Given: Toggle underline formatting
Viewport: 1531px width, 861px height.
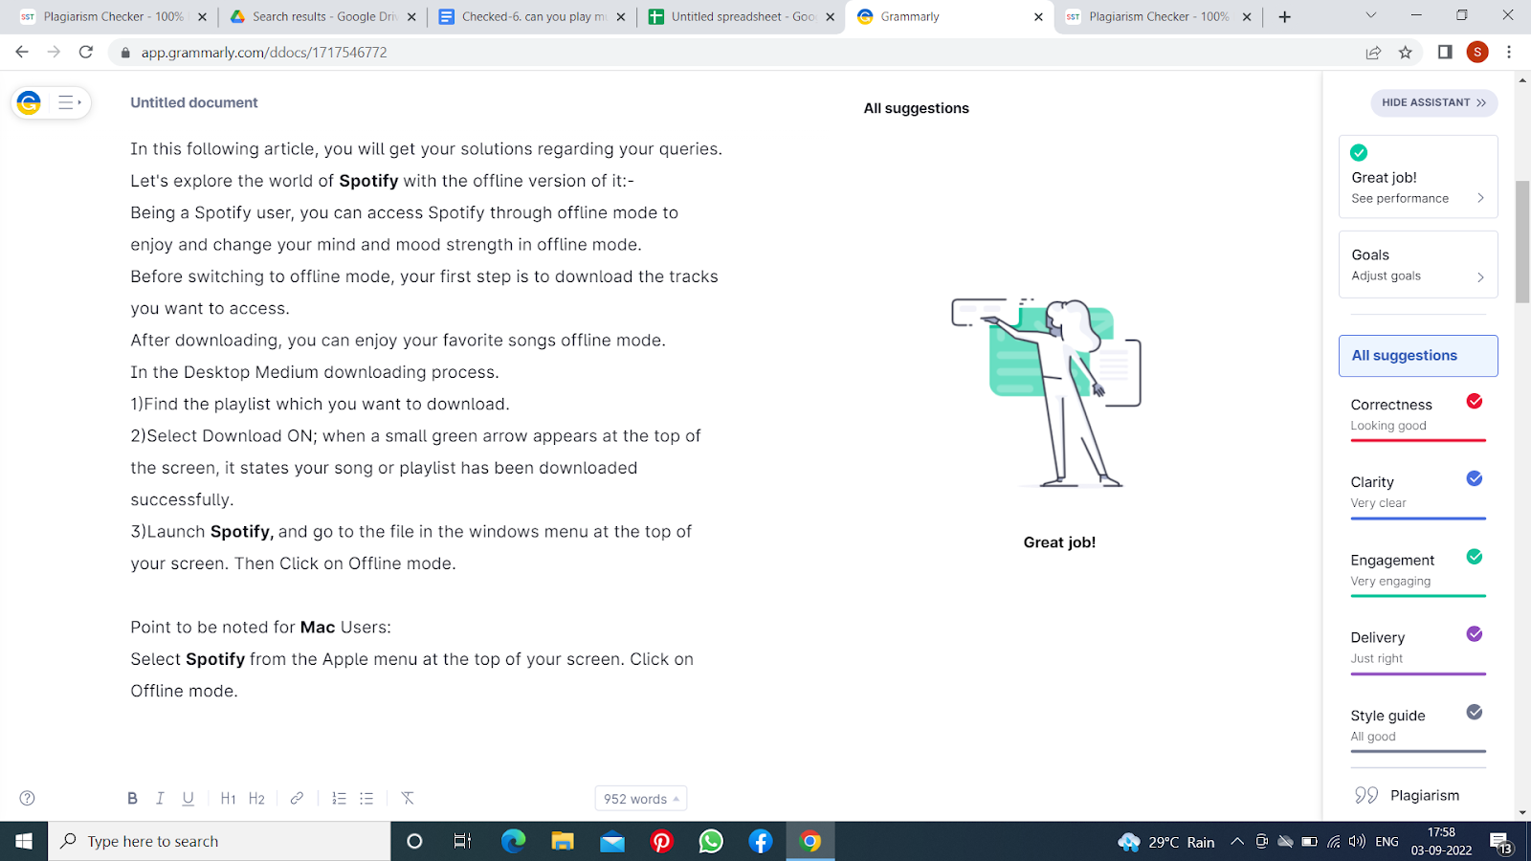Looking at the screenshot, I should point(189,798).
